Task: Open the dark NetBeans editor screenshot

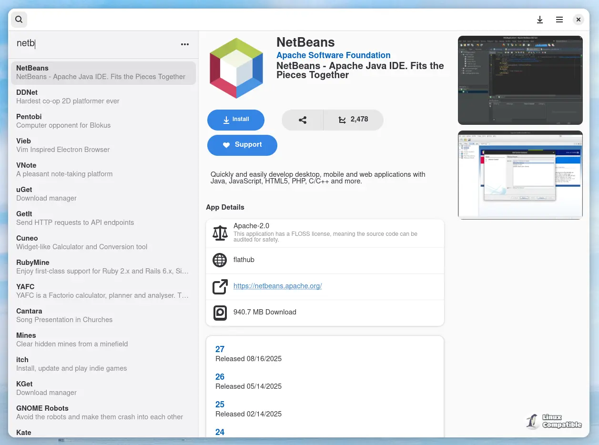Action: (x=520, y=80)
